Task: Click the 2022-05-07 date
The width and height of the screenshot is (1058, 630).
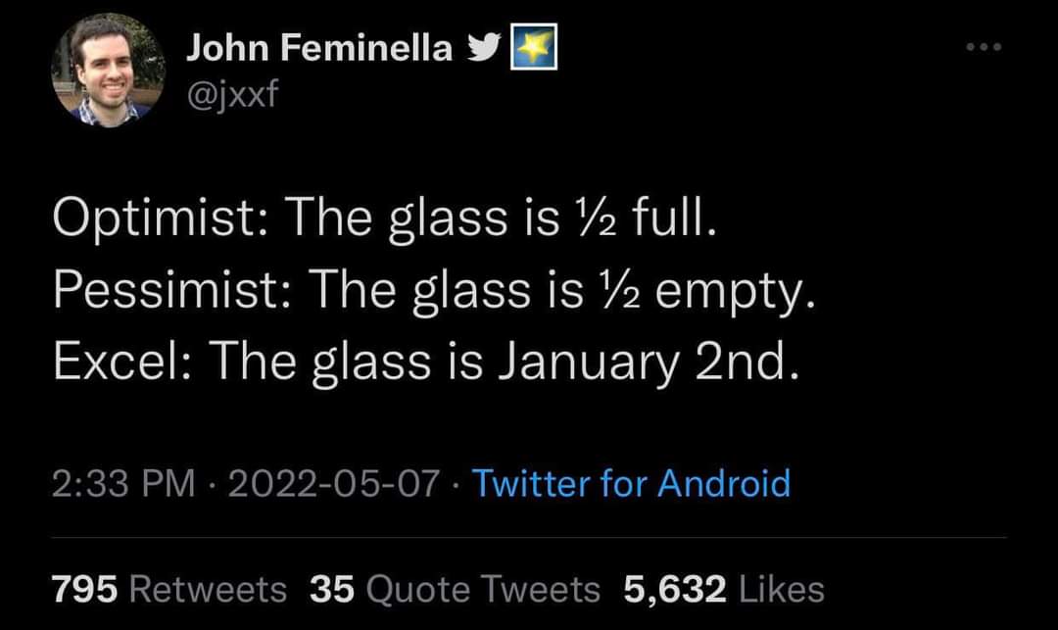Action: tap(334, 484)
